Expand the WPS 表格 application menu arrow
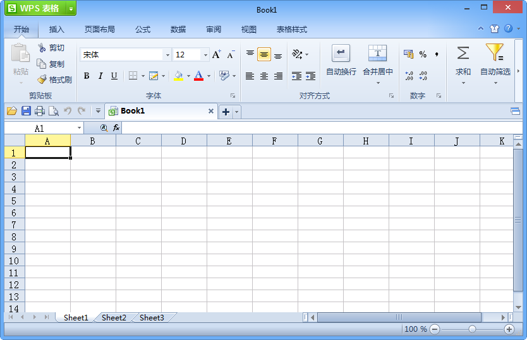The image size is (527, 340). tap(70, 8)
